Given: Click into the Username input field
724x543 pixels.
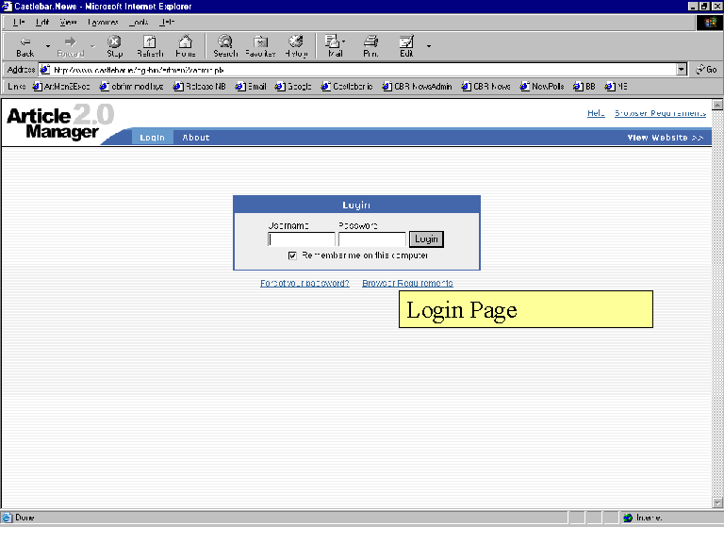Looking at the screenshot, I should [x=302, y=239].
